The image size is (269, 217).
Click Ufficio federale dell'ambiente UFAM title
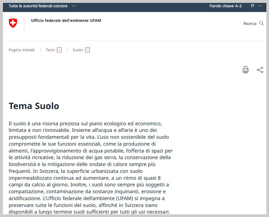tap(66, 20)
